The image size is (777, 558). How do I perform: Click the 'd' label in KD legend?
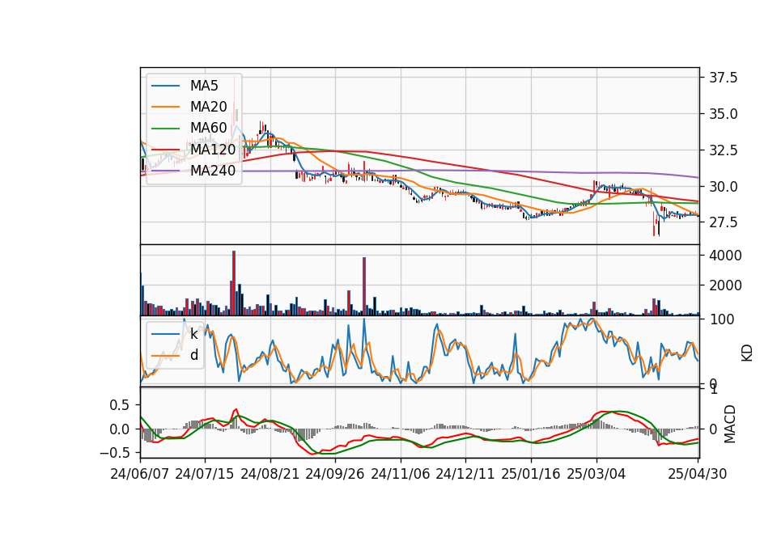(194, 354)
